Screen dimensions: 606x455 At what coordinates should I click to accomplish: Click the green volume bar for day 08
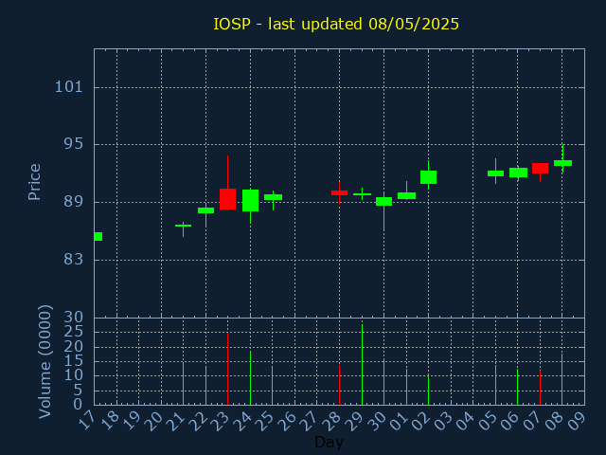coord(561,379)
